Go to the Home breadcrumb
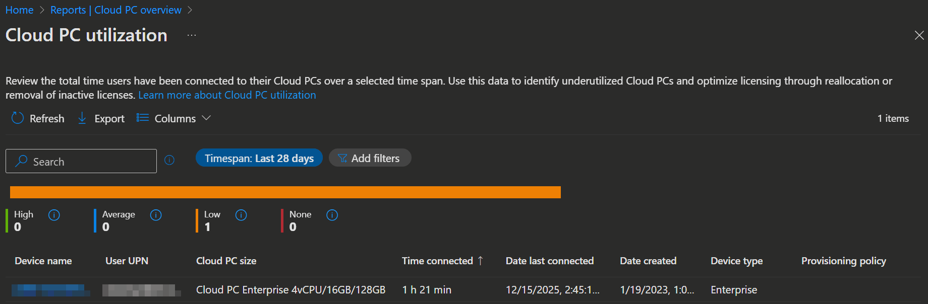Screen dimensions: 928x304 tap(19, 10)
